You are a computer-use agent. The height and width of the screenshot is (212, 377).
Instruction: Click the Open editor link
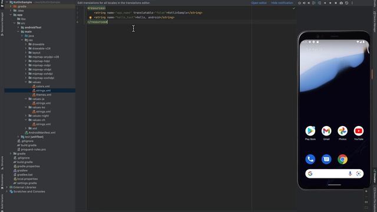[x=259, y=3]
